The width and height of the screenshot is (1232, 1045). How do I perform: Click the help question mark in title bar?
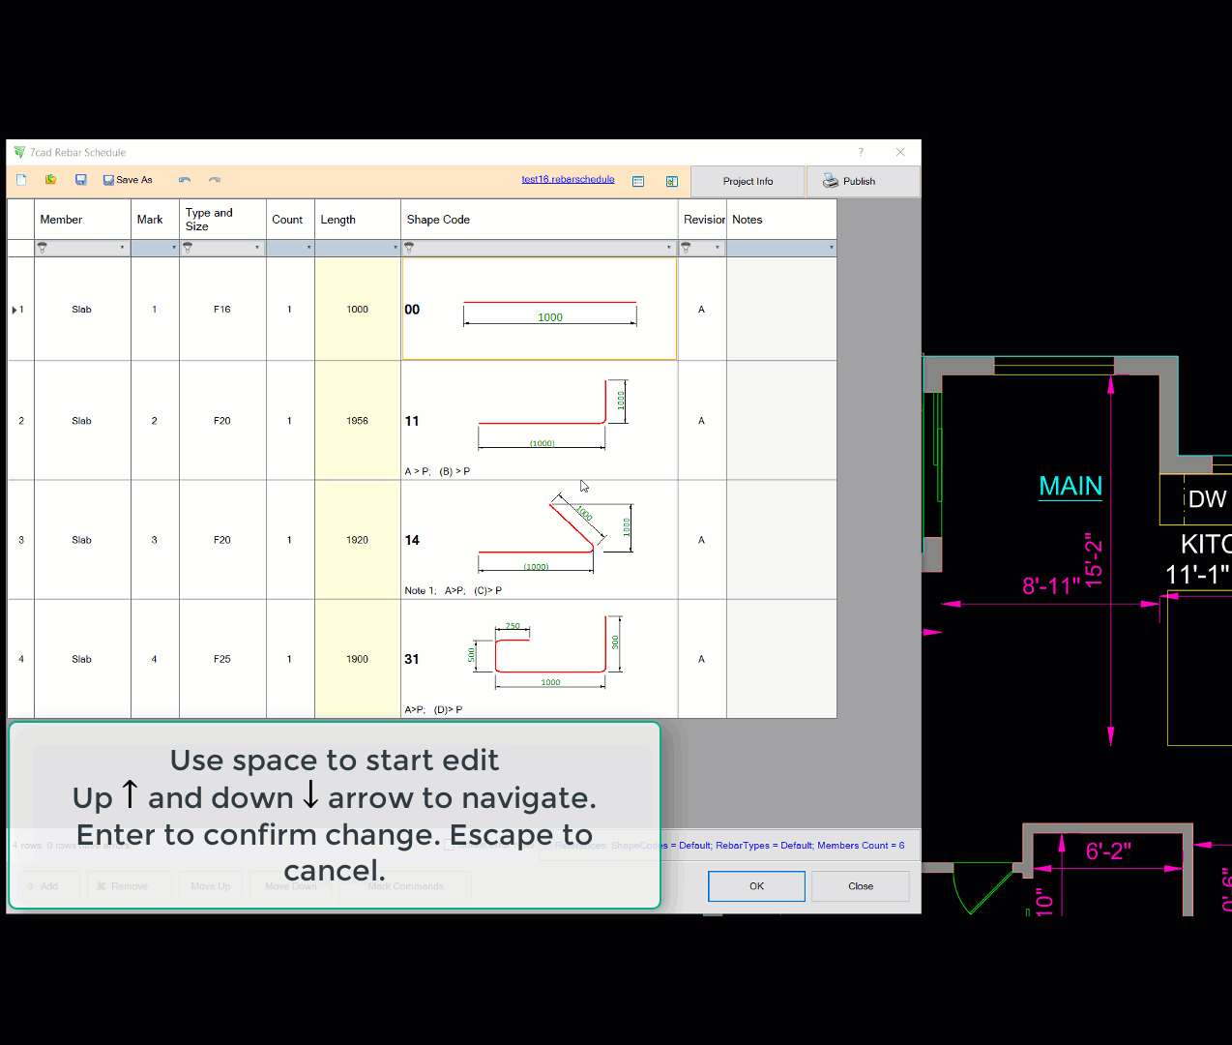(861, 152)
